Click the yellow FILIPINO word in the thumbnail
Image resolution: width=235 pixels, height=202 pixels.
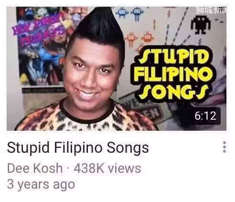pos(174,74)
